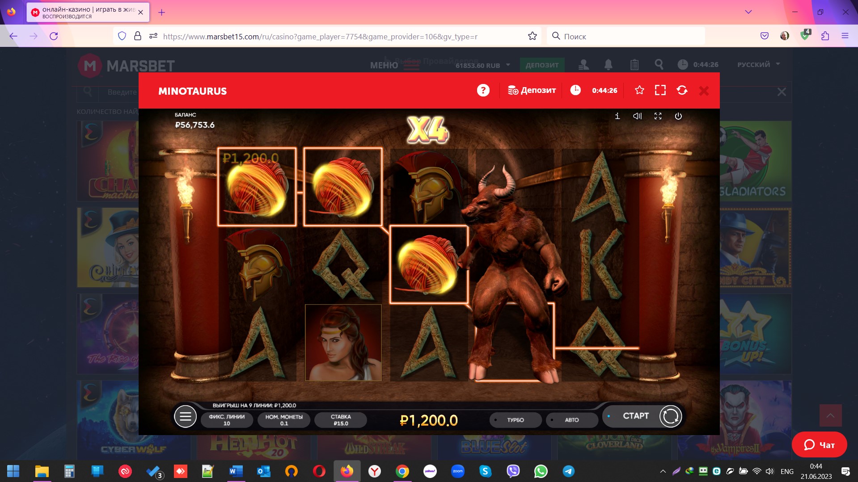Screen dimensions: 858x482
Task: Enable Турбо spin mode
Action: [x=516, y=420]
